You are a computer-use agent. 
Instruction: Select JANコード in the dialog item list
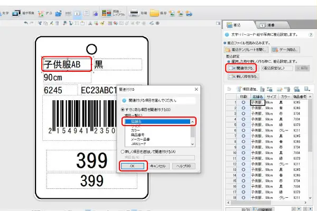(x=138, y=144)
